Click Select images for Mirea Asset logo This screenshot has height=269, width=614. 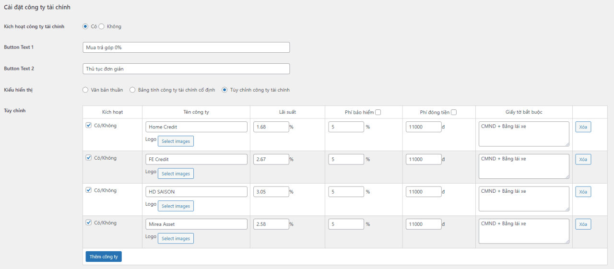point(176,238)
